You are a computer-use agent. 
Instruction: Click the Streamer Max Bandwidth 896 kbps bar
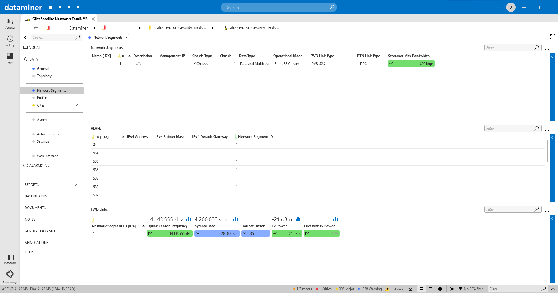[411, 63]
